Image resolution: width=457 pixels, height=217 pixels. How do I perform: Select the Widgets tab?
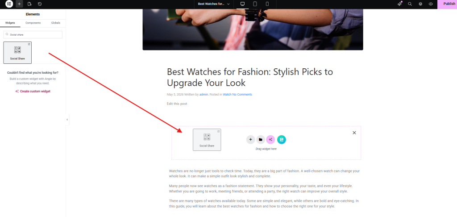[10, 23]
